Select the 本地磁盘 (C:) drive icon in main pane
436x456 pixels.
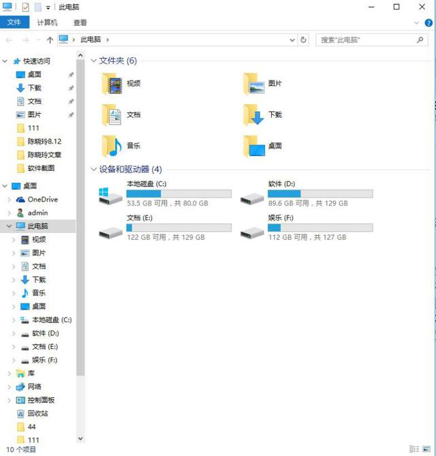tap(110, 196)
